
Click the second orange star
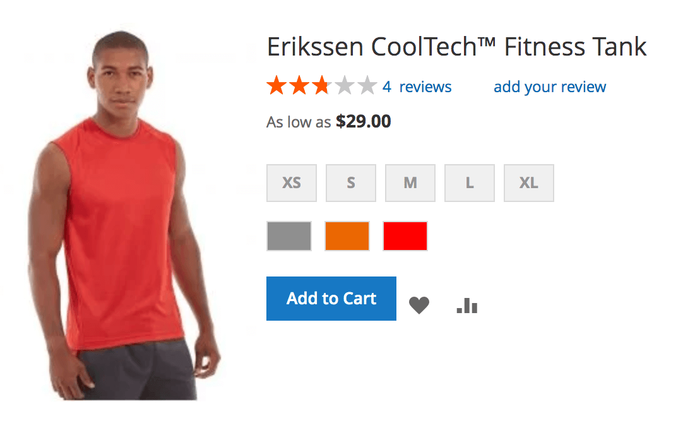coord(299,86)
